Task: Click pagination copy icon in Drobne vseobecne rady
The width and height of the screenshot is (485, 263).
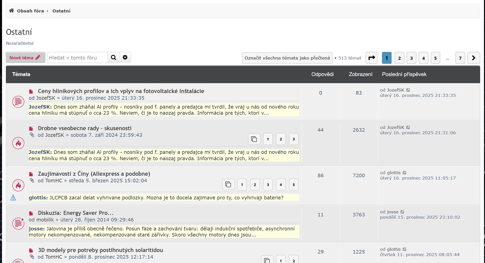Action: (254, 139)
